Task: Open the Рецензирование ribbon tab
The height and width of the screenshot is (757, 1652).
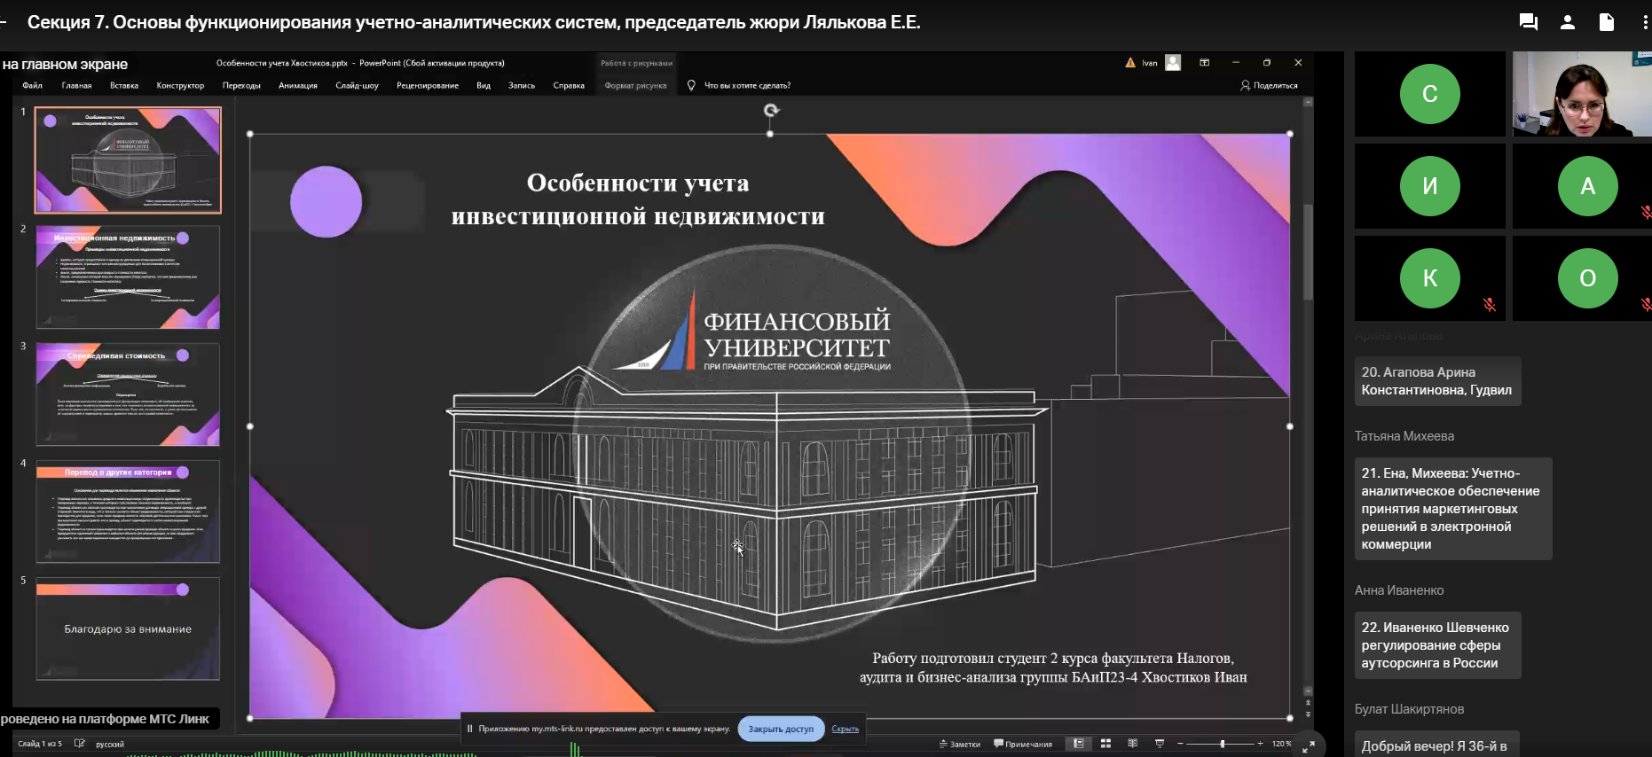Action: (x=428, y=86)
